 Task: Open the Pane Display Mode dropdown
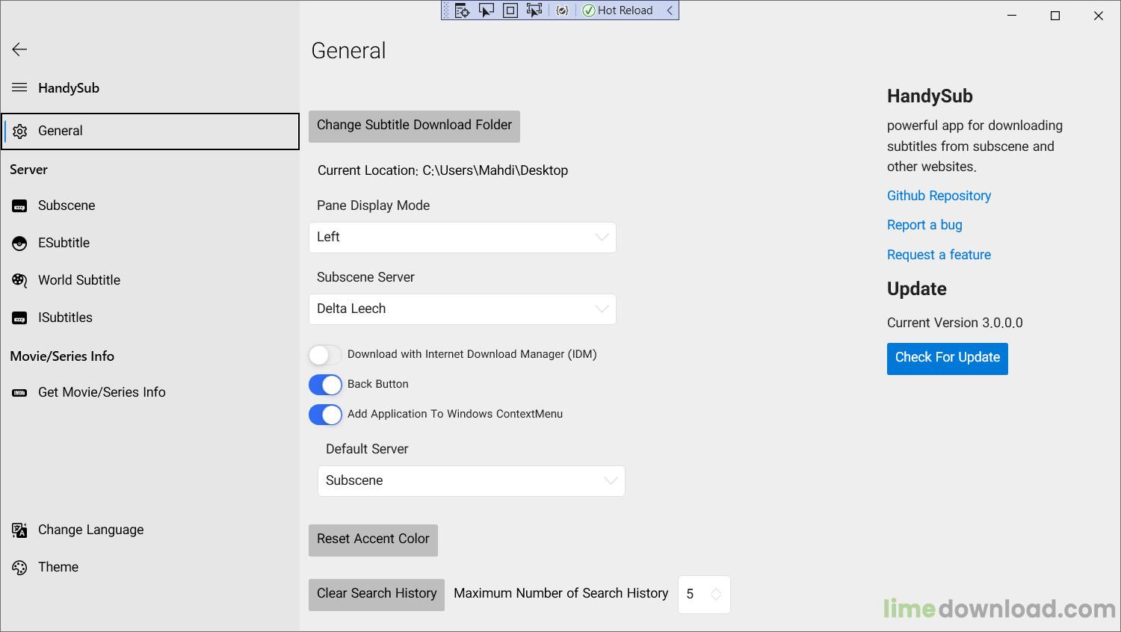pos(463,238)
